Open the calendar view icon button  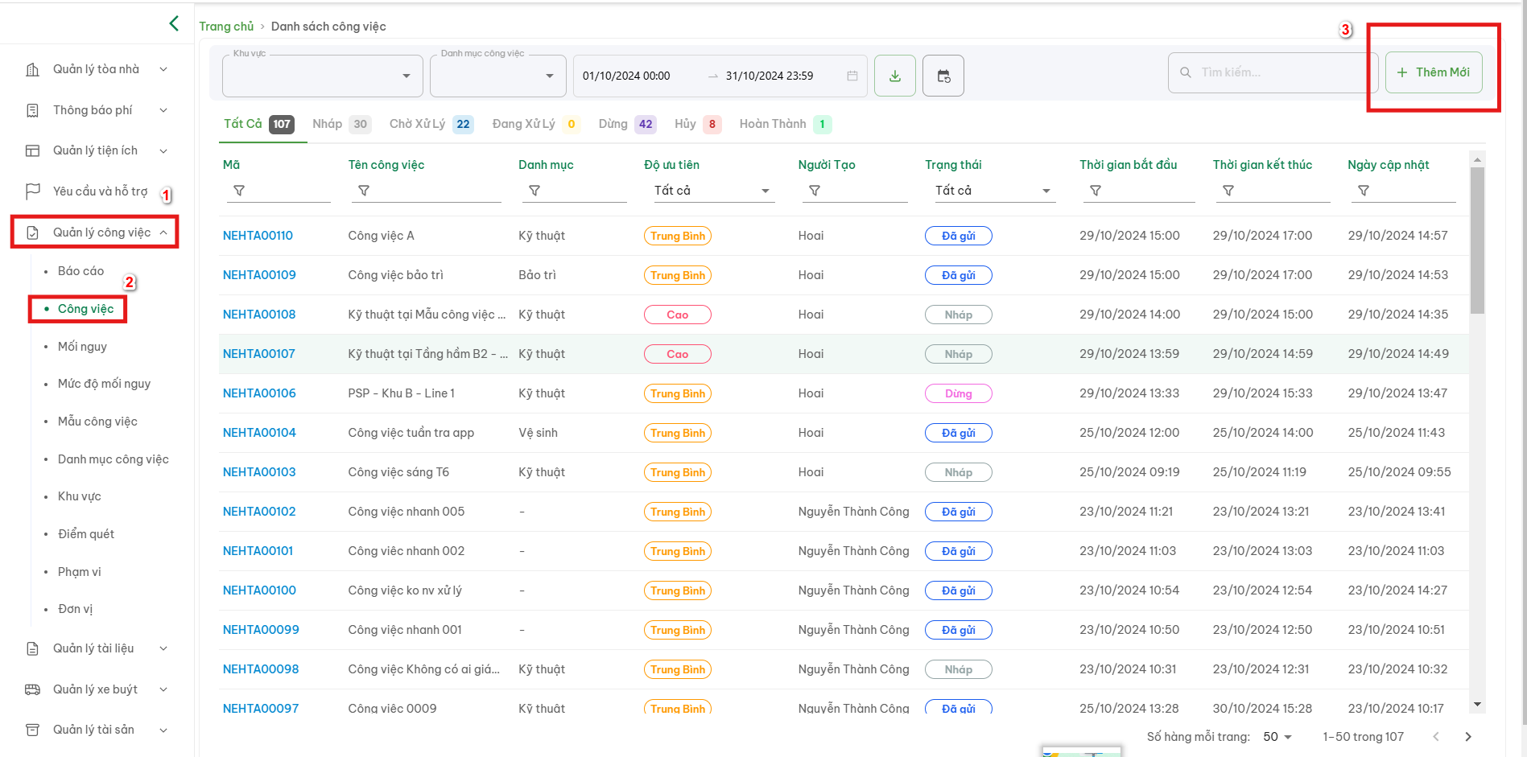point(943,76)
